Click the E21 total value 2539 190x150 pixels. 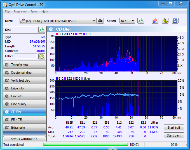tap(94, 136)
